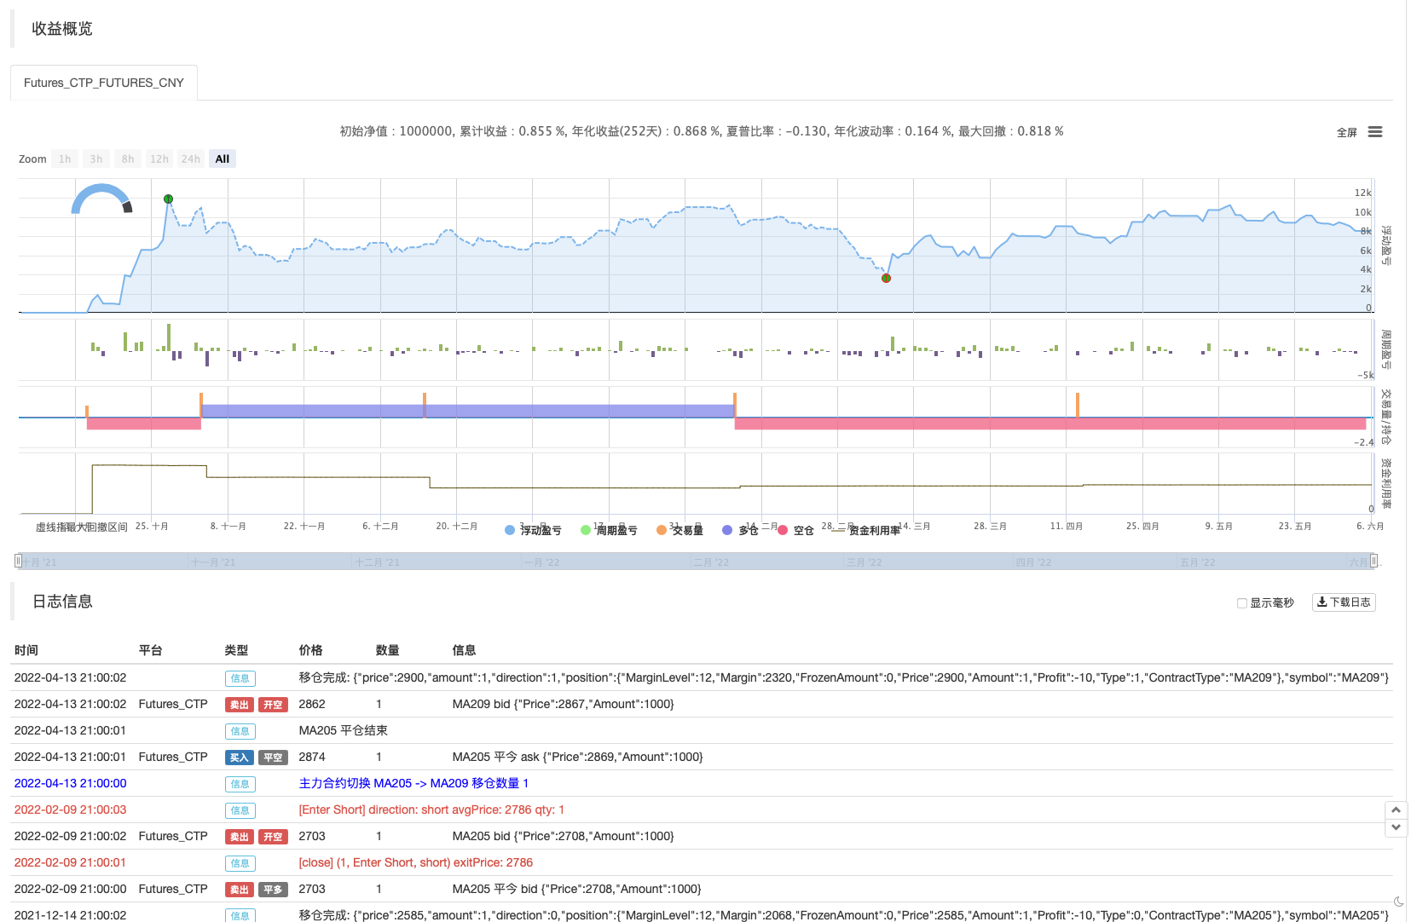Click the 下载日志 download button
Screen dimensions: 1411x922
(x=1344, y=602)
